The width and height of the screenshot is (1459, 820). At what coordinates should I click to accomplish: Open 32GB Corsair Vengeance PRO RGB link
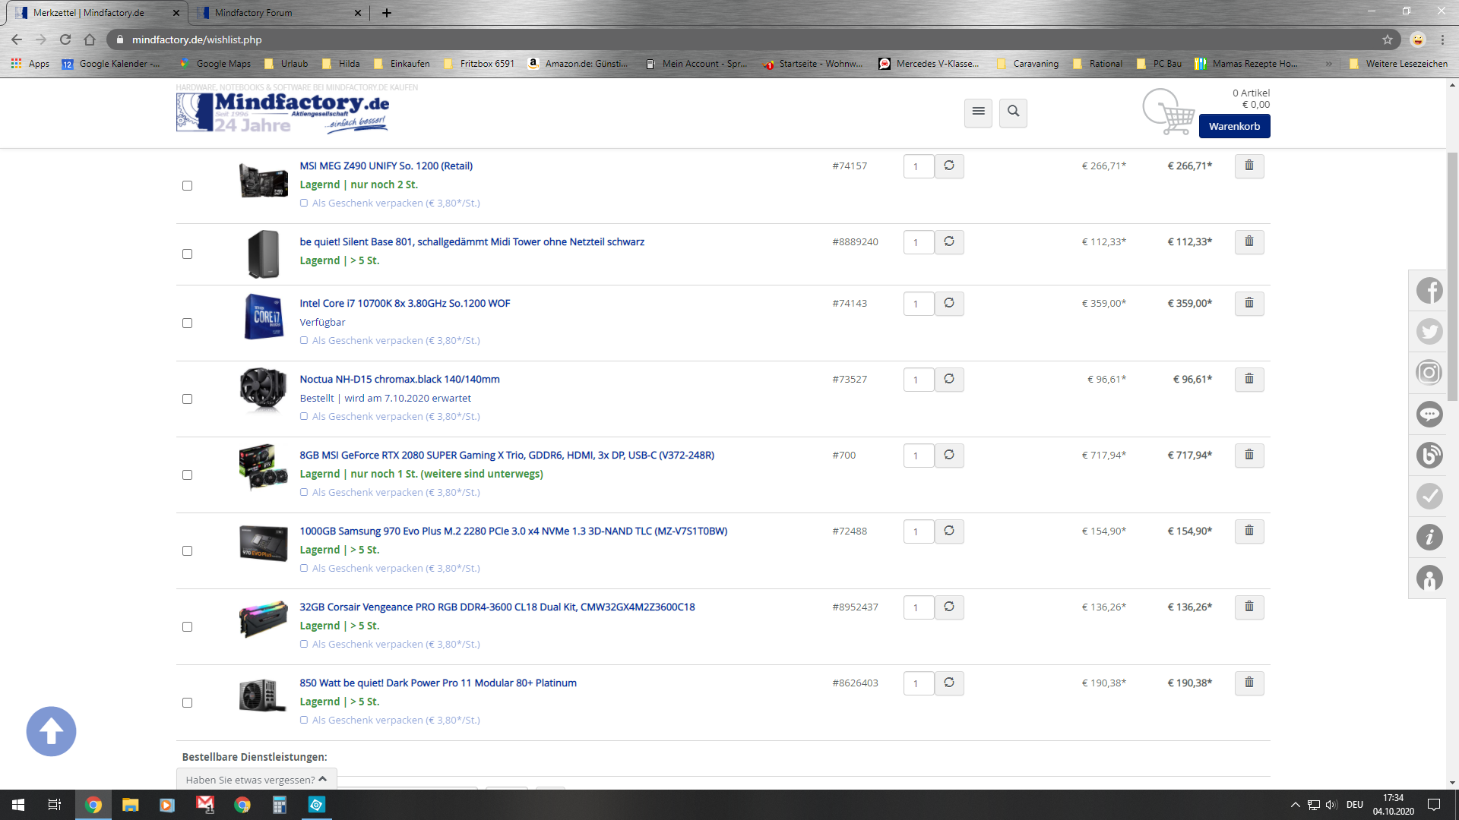coord(497,607)
